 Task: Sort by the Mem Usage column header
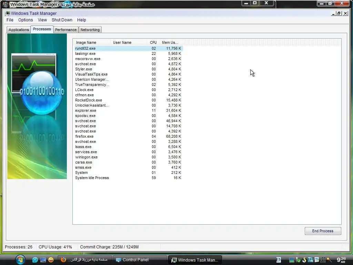pos(171,42)
